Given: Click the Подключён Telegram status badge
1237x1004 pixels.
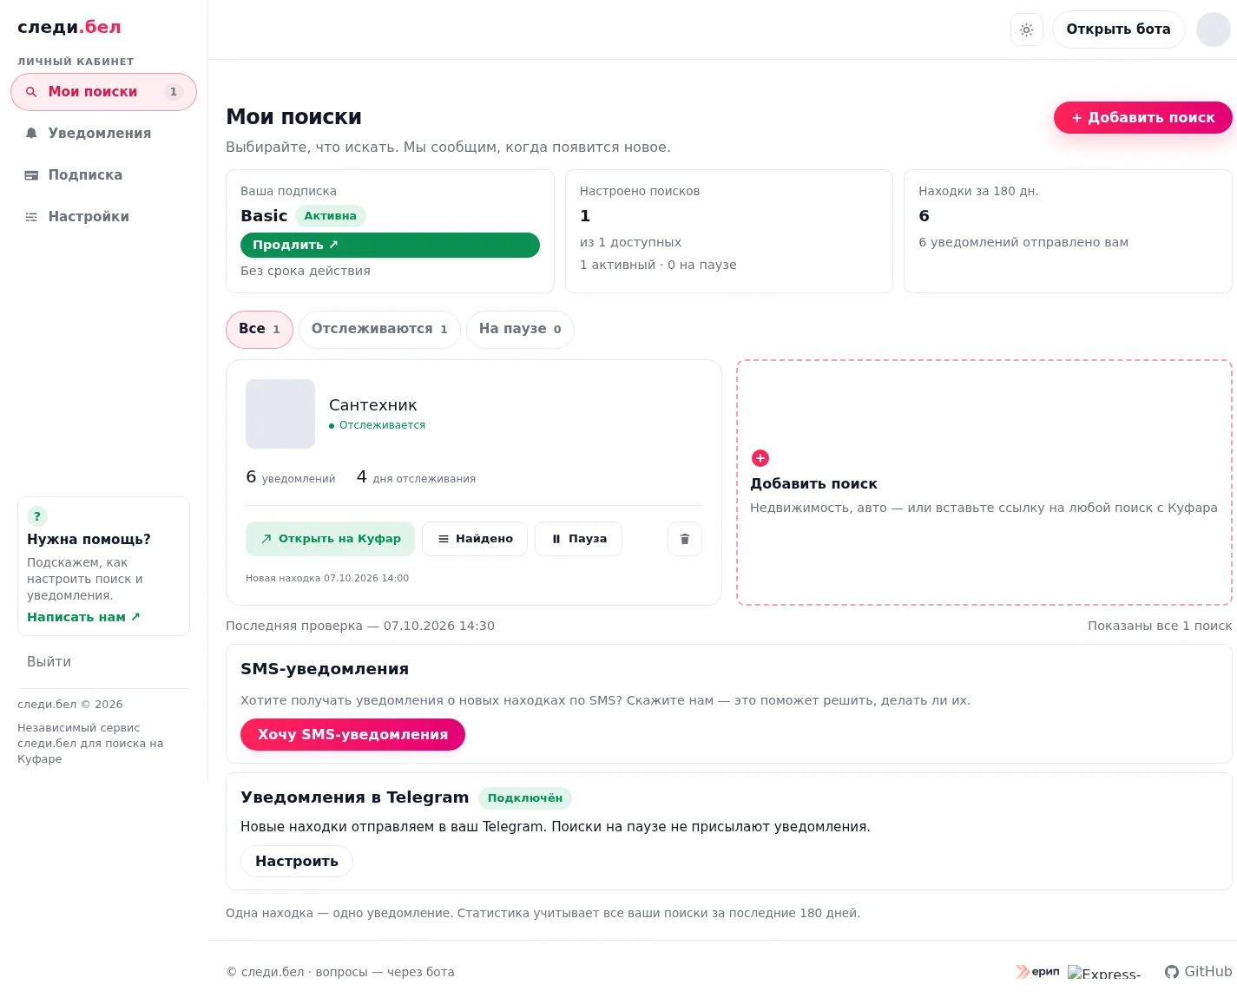Looking at the screenshot, I should [x=525, y=798].
